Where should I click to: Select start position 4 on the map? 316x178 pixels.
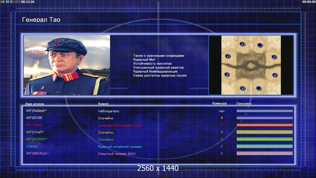pyautogui.click(x=228, y=56)
